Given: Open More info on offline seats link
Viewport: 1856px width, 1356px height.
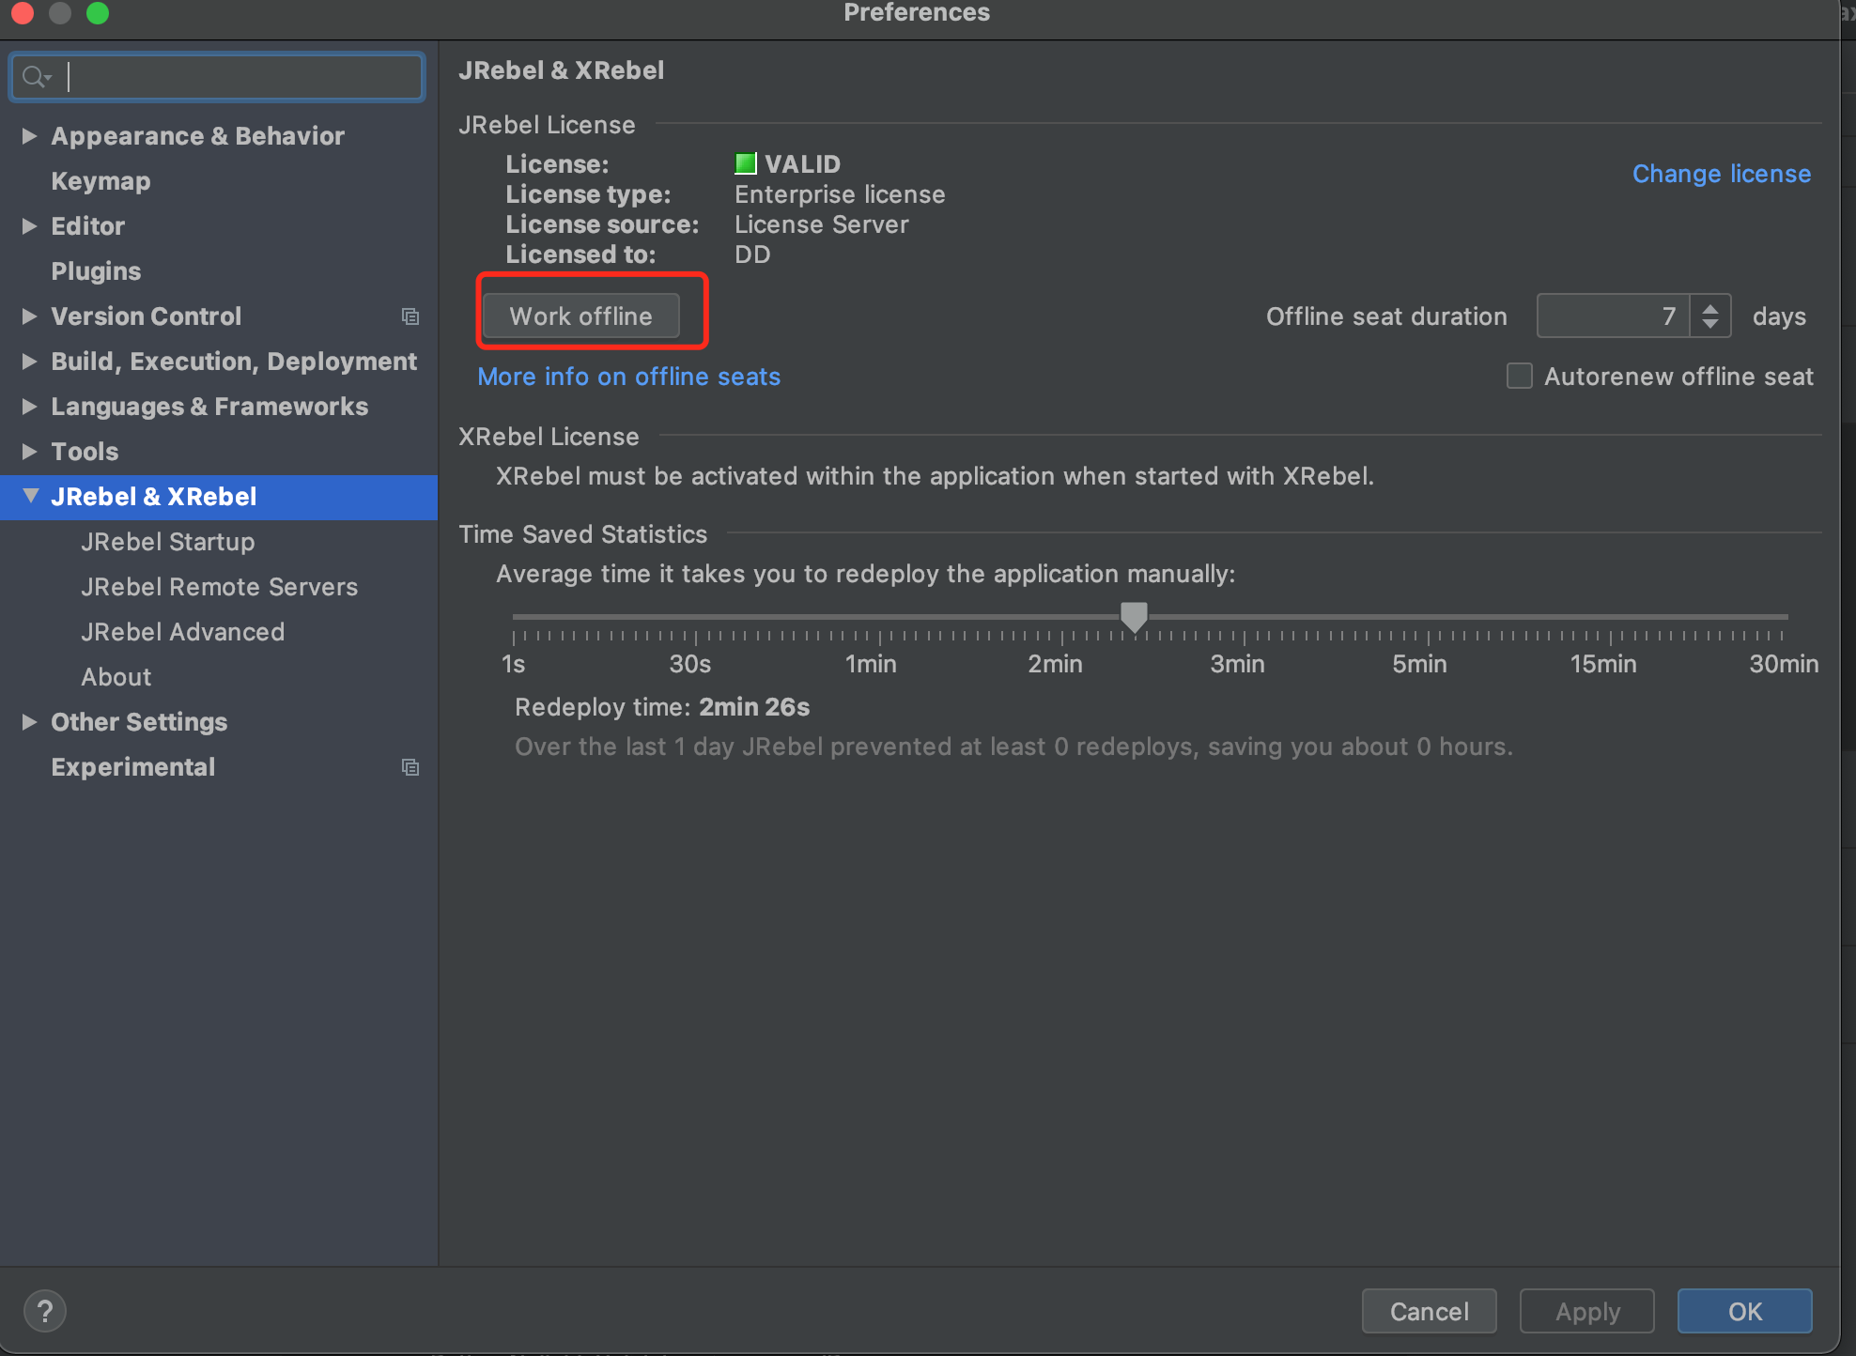Looking at the screenshot, I should point(629,377).
